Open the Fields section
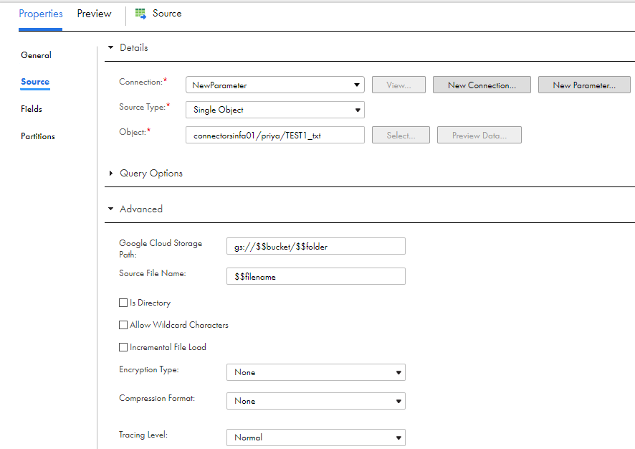 32,109
